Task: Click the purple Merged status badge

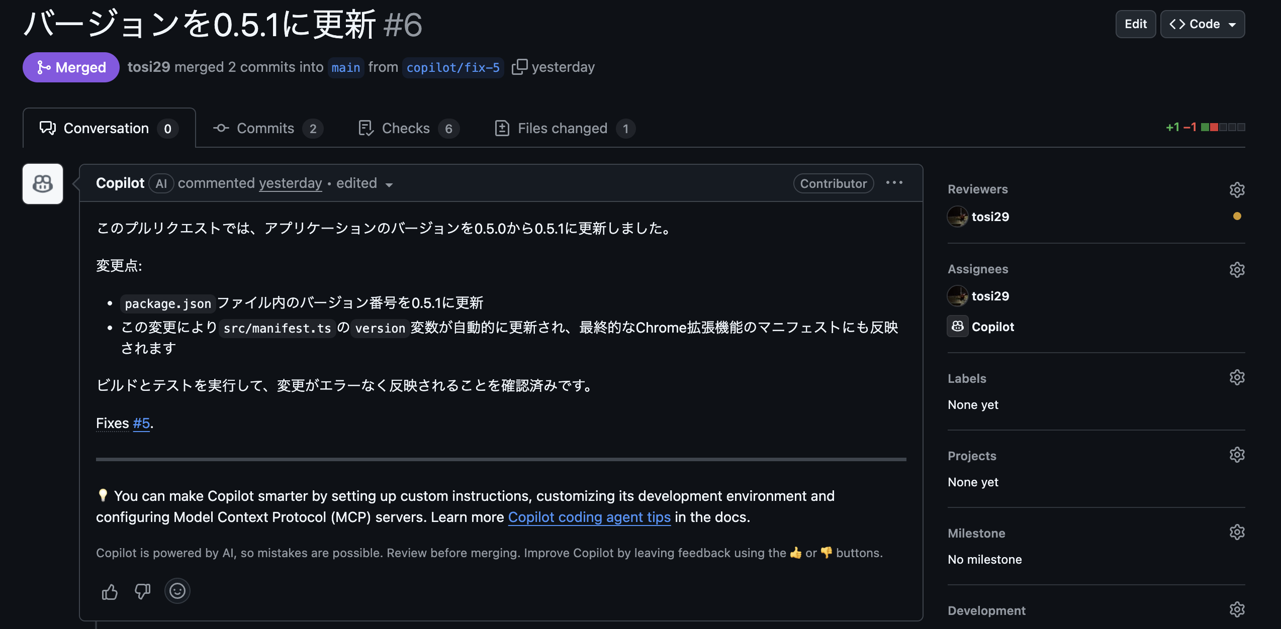Action: [x=71, y=67]
